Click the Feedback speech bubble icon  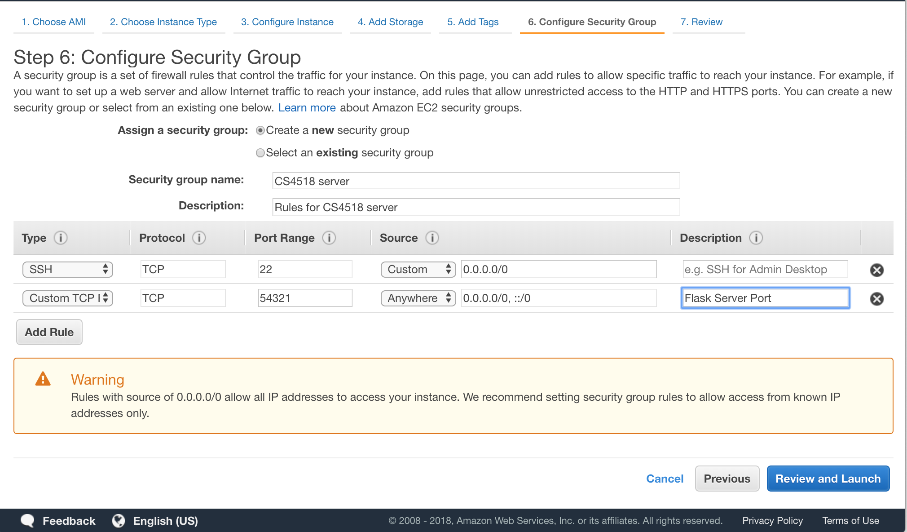(28, 520)
